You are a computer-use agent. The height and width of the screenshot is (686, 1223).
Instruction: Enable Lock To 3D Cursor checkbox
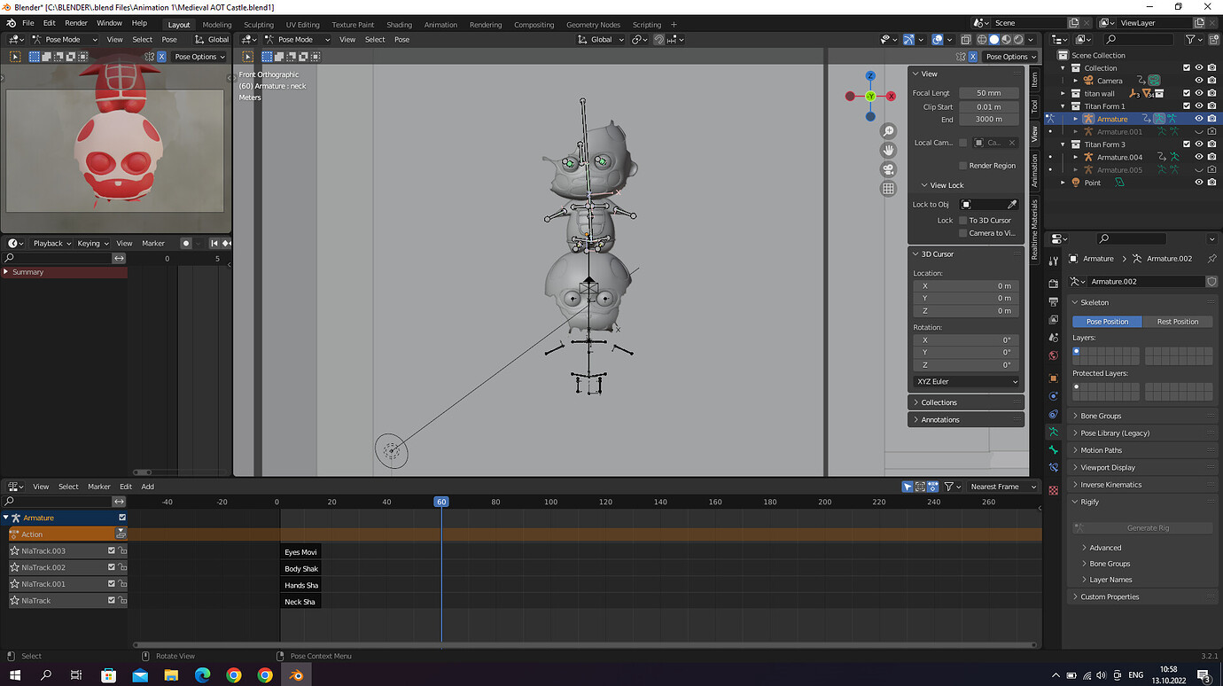click(x=962, y=220)
